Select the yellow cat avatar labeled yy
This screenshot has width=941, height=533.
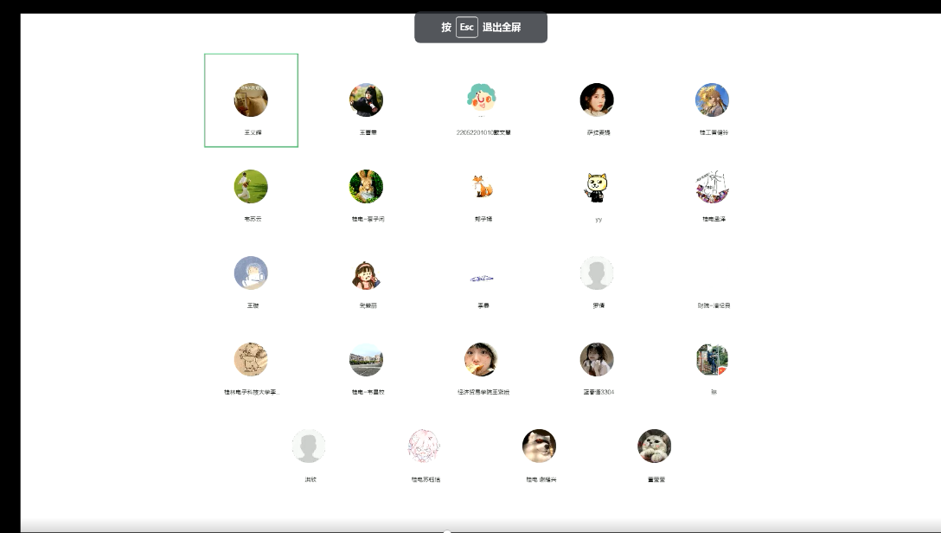coord(597,186)
